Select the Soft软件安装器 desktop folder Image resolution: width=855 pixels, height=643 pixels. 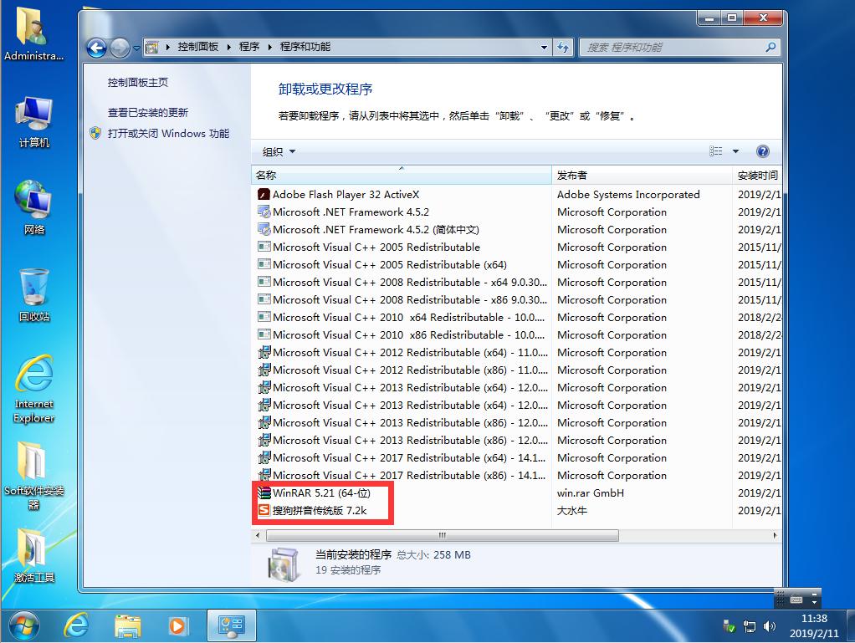point(33,476)
